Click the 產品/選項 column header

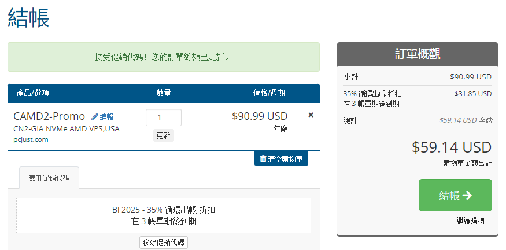(33, 93)
